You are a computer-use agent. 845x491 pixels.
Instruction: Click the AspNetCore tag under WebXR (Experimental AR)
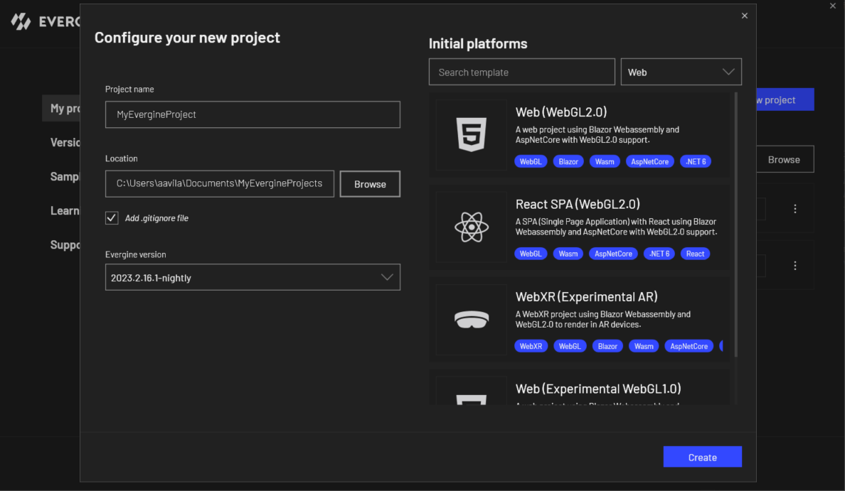coord(689,346)
